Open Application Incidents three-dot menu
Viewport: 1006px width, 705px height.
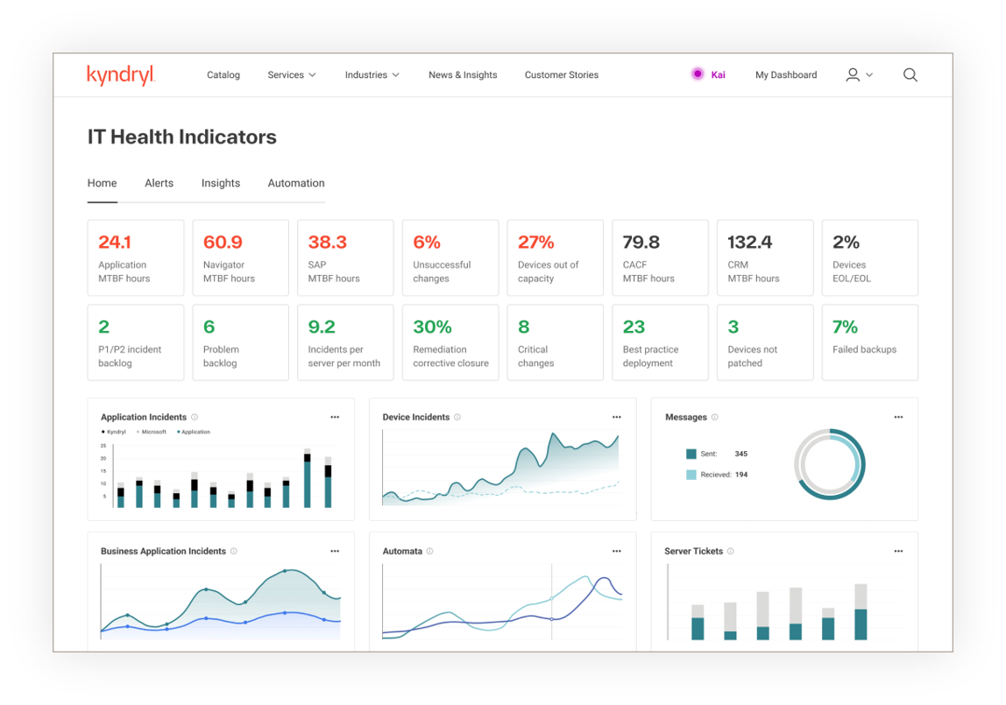click(x=335, y=418)
